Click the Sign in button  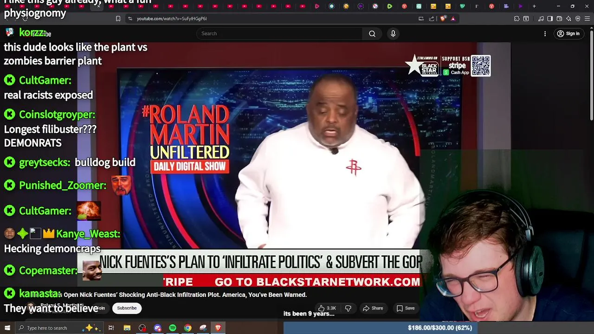pyautogui.click(x=568, y=33)
